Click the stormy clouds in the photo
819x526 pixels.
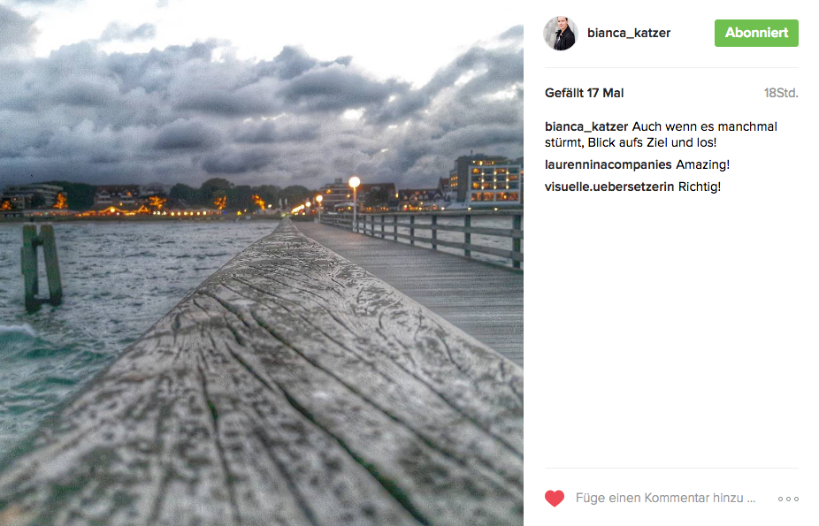click(261, 104)
